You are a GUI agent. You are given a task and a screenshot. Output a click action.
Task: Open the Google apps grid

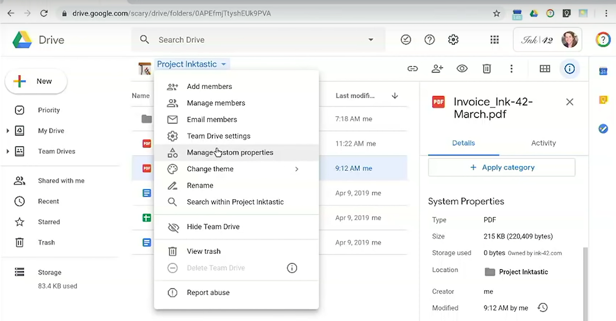click(x=494, y=40)
